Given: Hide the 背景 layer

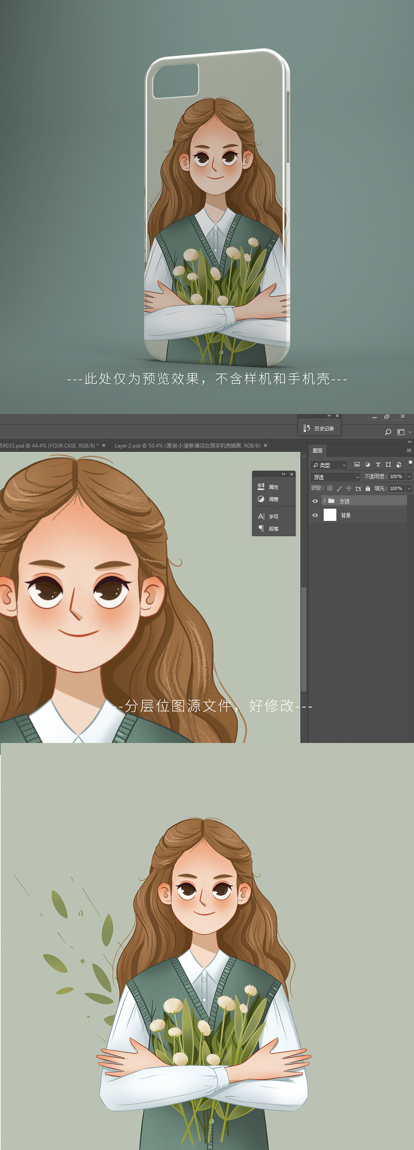Looking at the screenshot, I should [315, 515].
